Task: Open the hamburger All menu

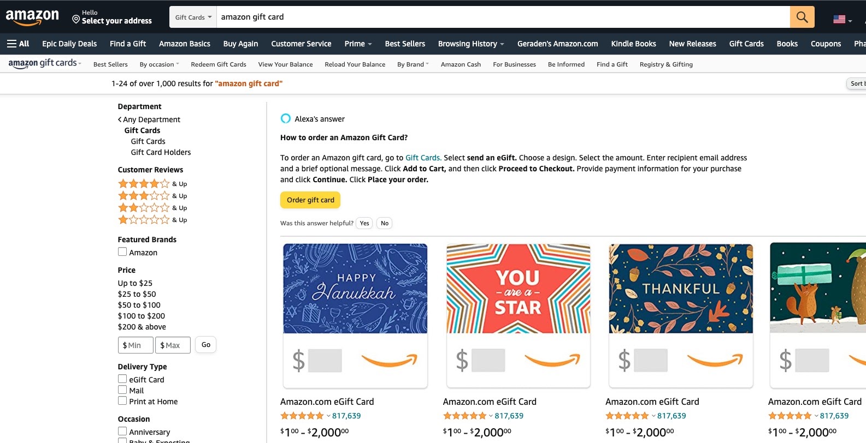Action: tap(18, 44)
